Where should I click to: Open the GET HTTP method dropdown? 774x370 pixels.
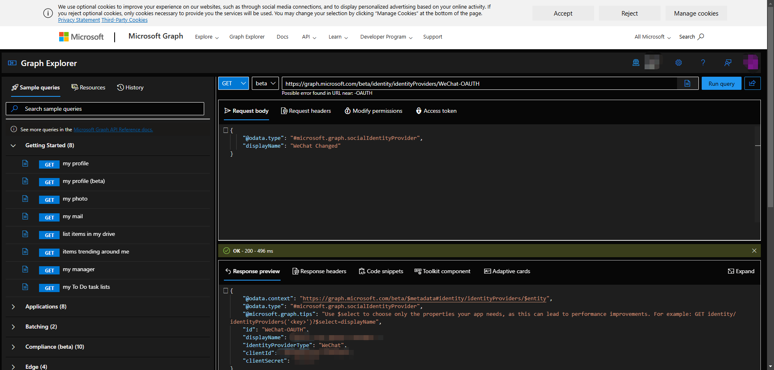click(x=234, y=83)
